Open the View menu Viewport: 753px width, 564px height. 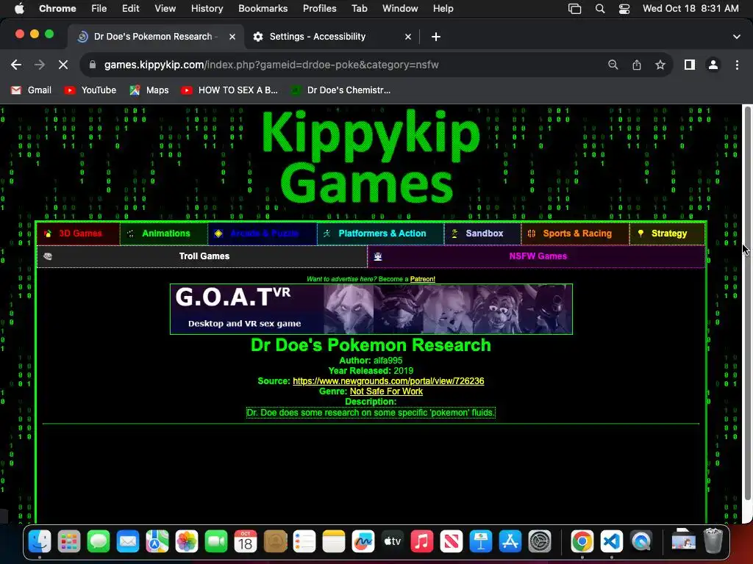tap(165, 9)
